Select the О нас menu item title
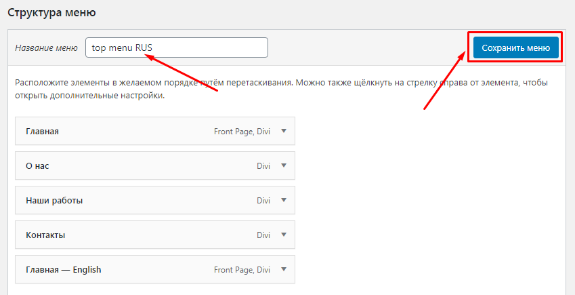The width and height of the screenshot is (575, 295). coord(38,165)
